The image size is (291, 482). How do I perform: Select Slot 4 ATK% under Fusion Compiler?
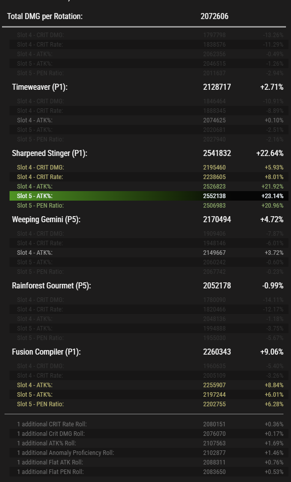point(149,385)
